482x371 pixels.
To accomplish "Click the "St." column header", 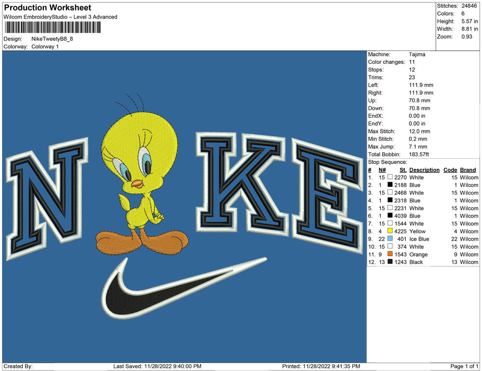I will pyautogui.click(x=403, y=169).
